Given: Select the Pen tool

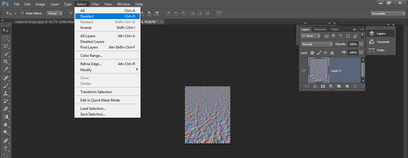Looking at the screenshot, I should pyautogui.click(x=6, y=140).
